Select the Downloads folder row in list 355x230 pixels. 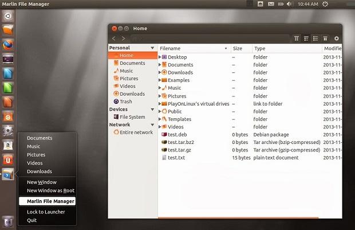[250, 72]
